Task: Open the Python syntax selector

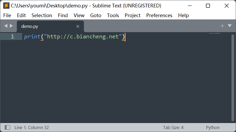Action: (x=213, y=128)
